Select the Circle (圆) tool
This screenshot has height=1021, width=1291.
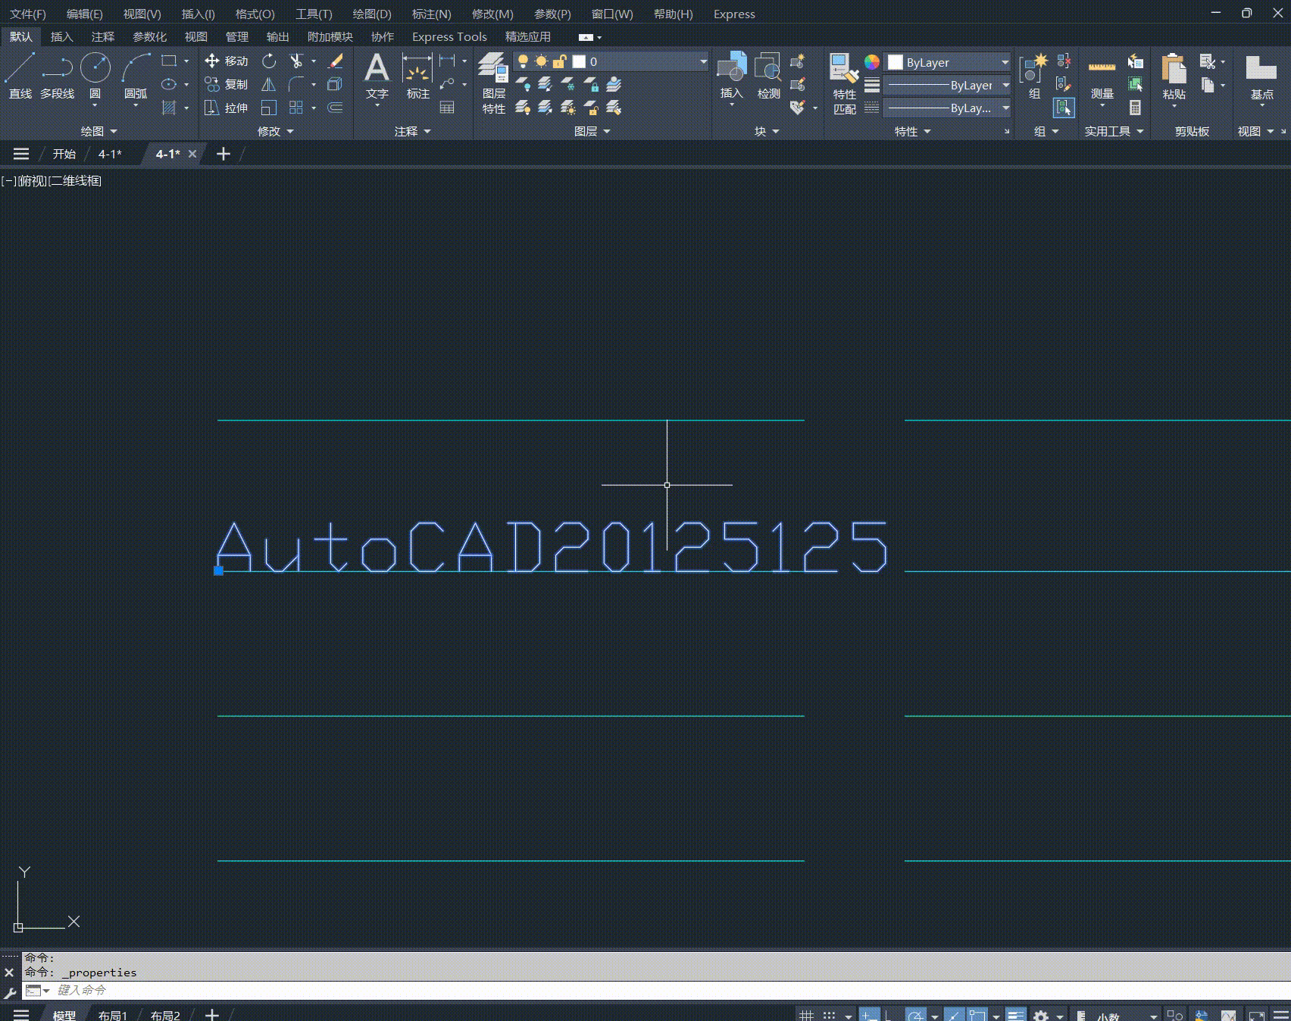pos(95,76)
